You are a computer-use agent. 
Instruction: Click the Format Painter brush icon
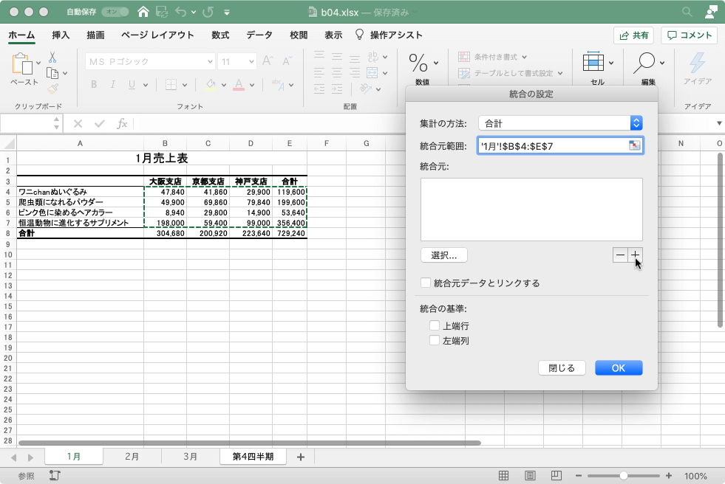[52, 88]
